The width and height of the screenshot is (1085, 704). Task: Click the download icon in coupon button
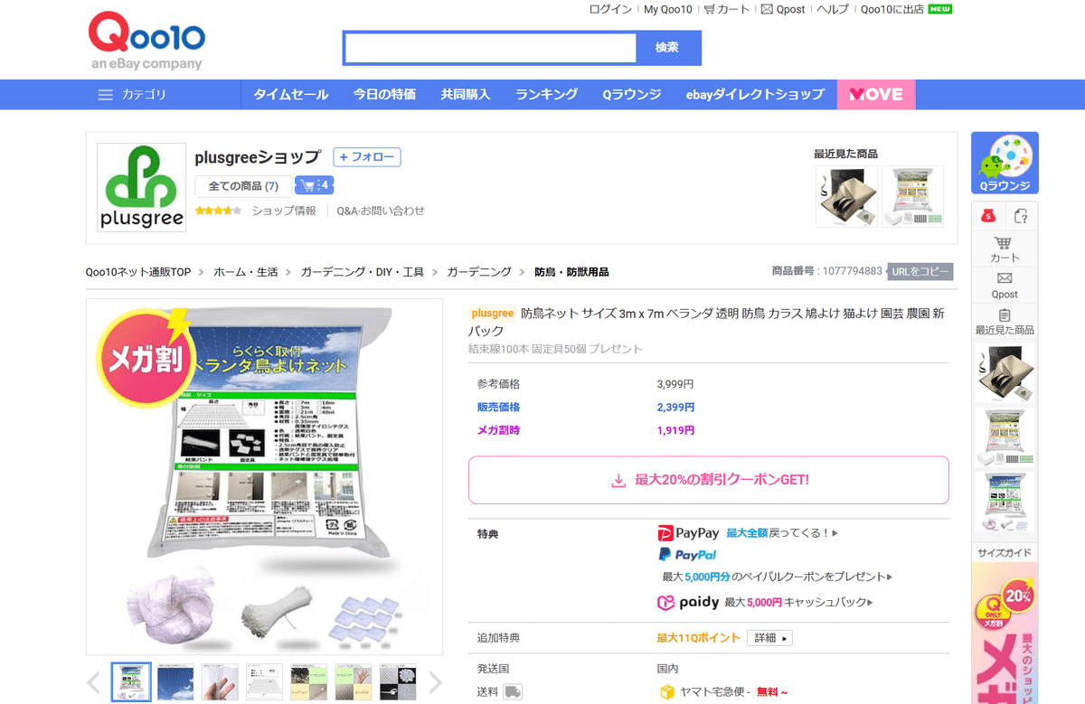[618, 481]
